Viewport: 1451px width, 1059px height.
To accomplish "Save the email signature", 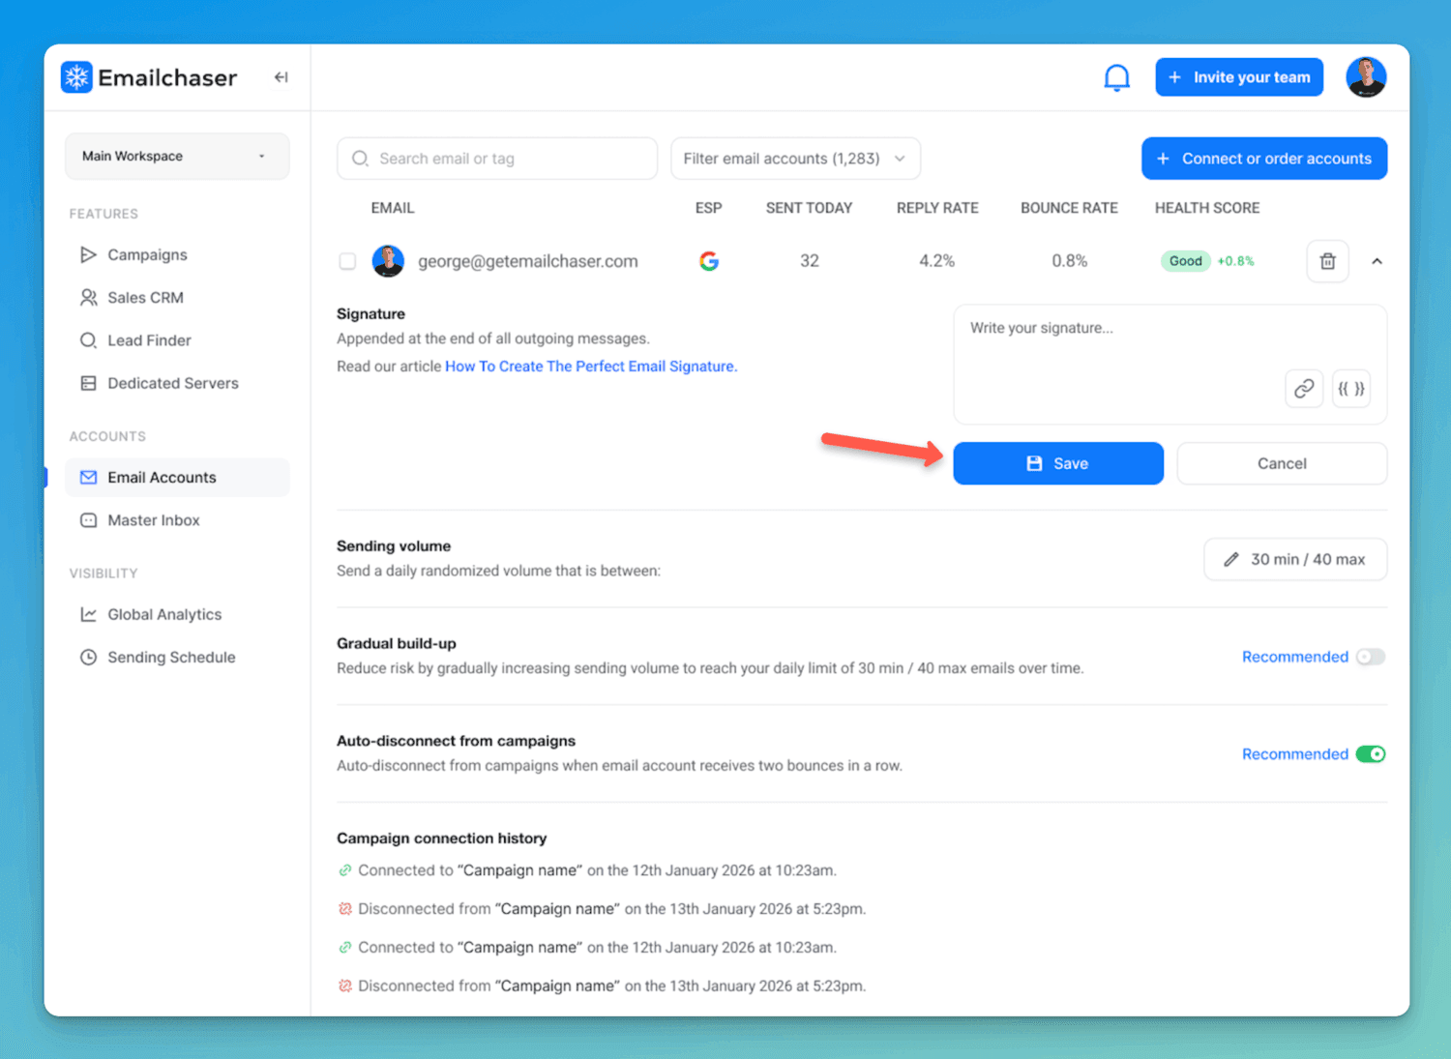I will tap(1057, 463).
